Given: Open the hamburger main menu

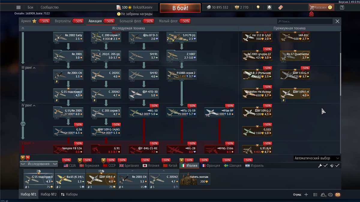Looking at the screenshot, I should click(19, 7).
